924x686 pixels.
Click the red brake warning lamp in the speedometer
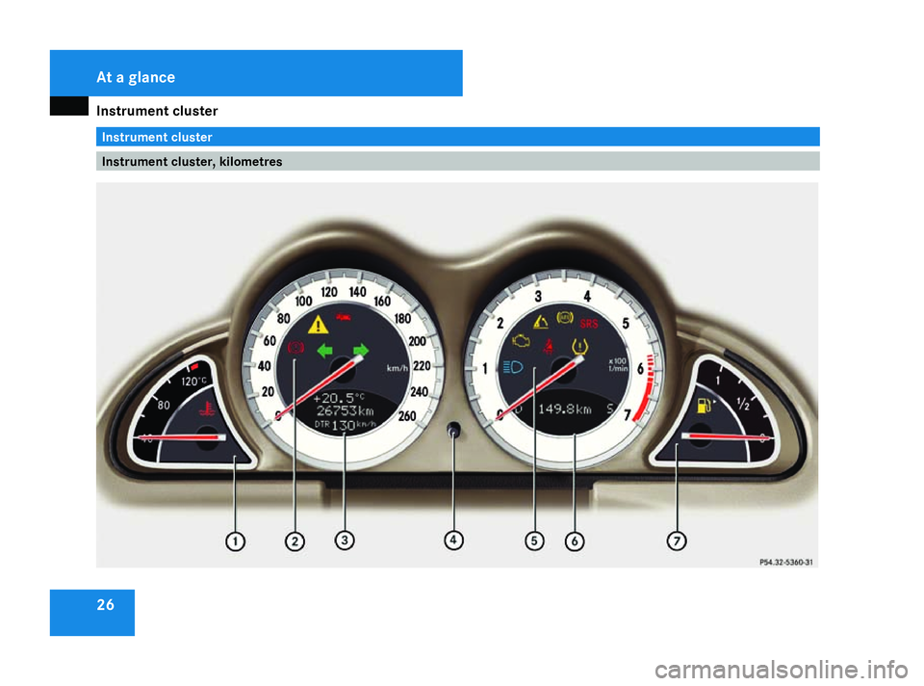pyautogui.click(x=295, y=348)
